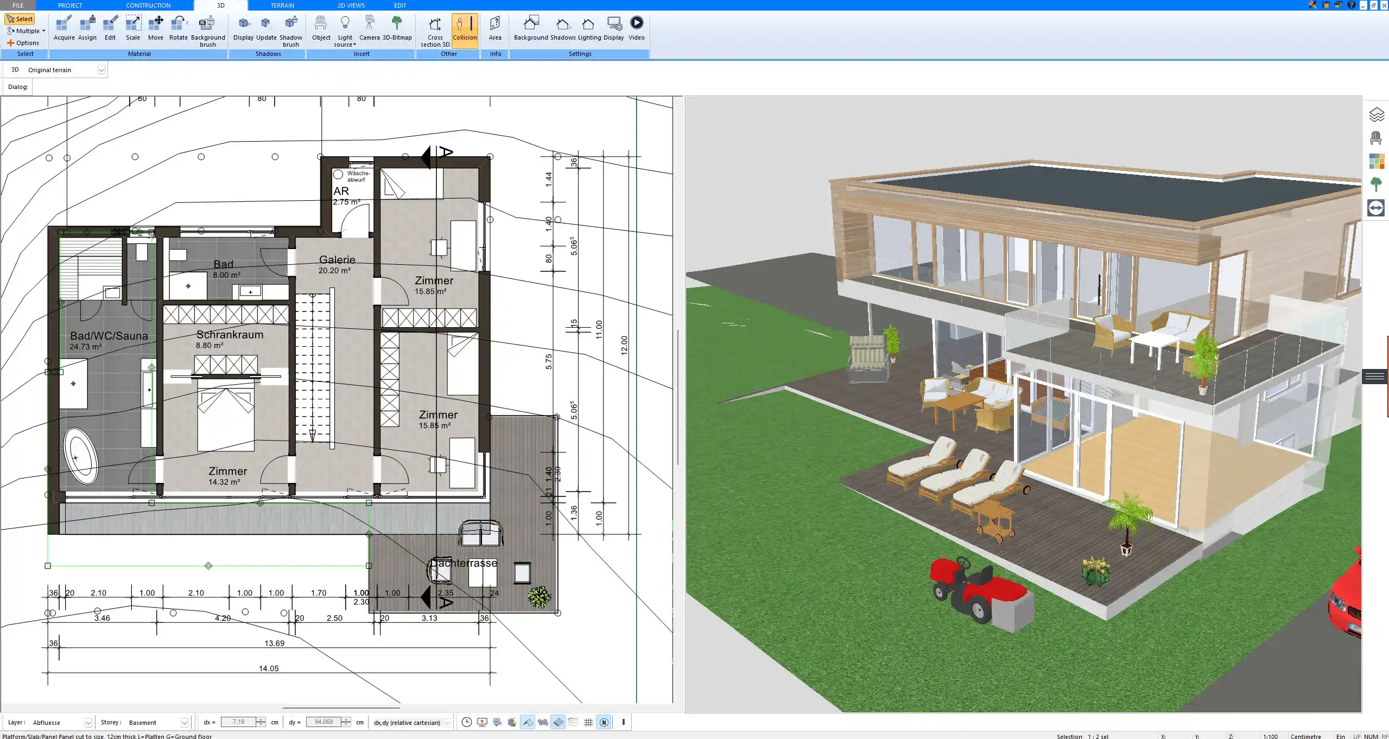Open the materials catalog in the right sidebar
Image resolution: width=1389 pixels, height=739 pixels.
[x=1377, y=161]
